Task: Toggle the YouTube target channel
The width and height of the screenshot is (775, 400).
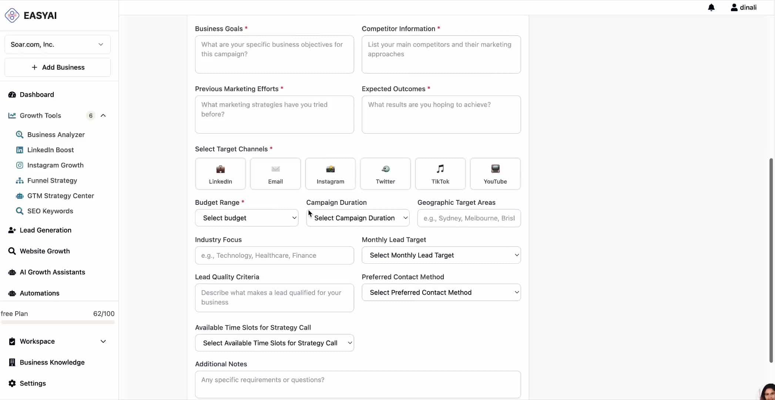Action: pyautogui.click(x=495, y=174)
